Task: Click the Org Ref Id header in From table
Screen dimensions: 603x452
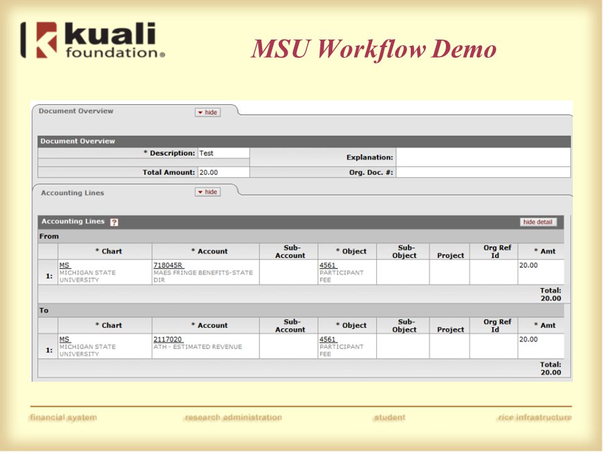Action: coord(494,251)
